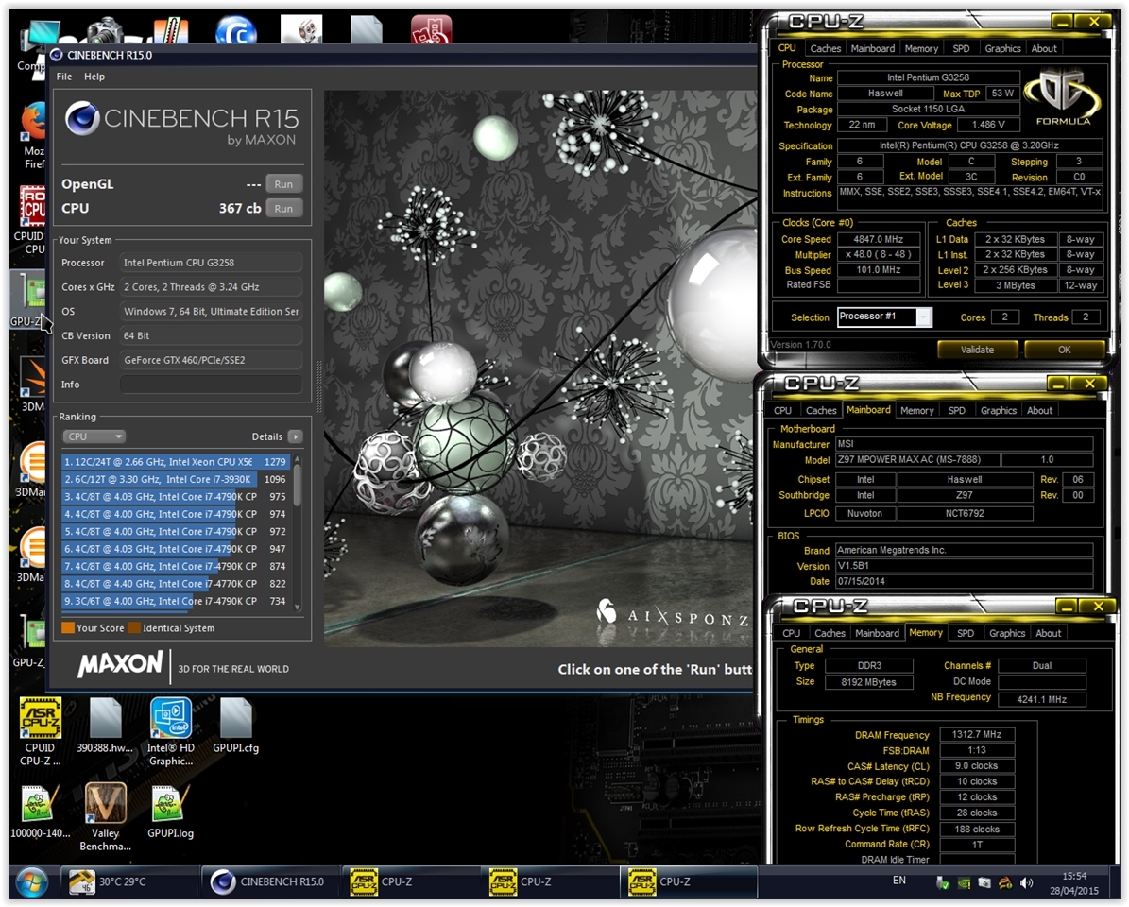This screenshot has width=1129, height=907.
Task: Click the Identical System legend swatch
Action: coord(134,627)
